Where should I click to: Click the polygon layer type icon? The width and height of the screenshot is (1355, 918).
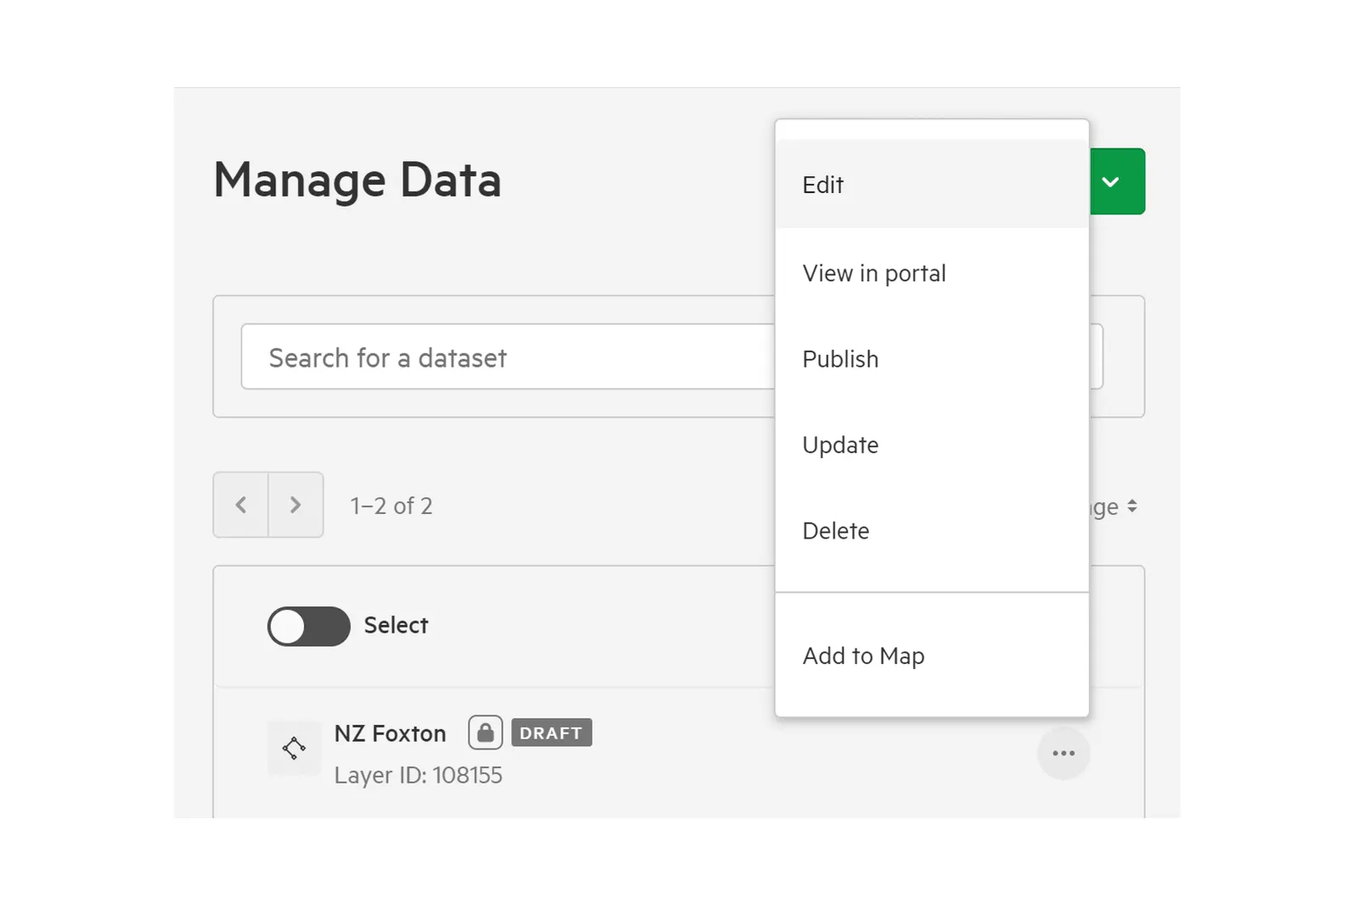point(294,749)
